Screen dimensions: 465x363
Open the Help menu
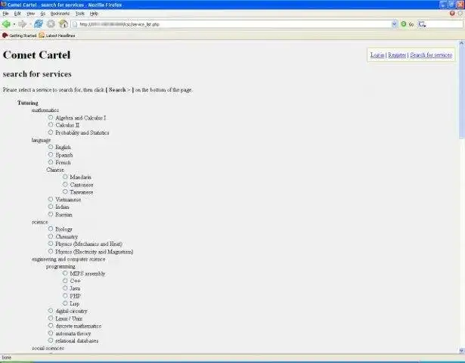(94, 14)
